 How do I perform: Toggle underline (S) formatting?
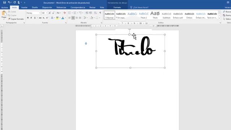(35, 18)
